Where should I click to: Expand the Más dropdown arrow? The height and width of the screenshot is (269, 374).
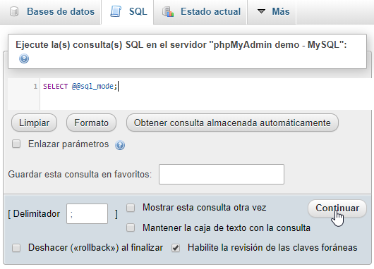[261, 11]
